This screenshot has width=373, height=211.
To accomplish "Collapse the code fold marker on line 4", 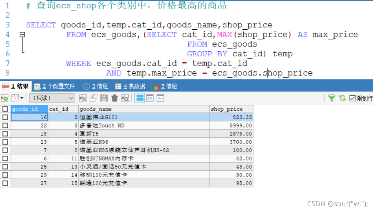I will coord(22,35).
